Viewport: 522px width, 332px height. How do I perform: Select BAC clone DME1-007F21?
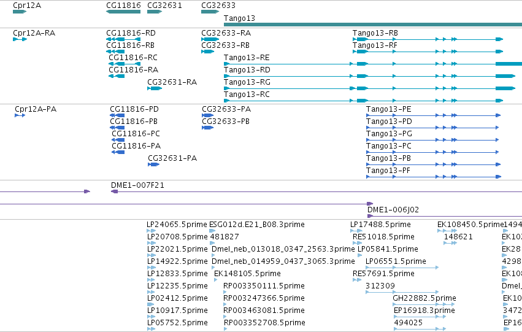(137, 185)
